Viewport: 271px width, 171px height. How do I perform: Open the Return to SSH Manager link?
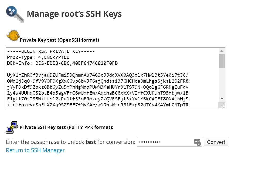(x=35, y=150)
